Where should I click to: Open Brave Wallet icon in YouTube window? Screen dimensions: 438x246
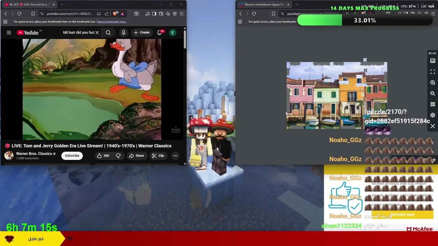(161, 14)
